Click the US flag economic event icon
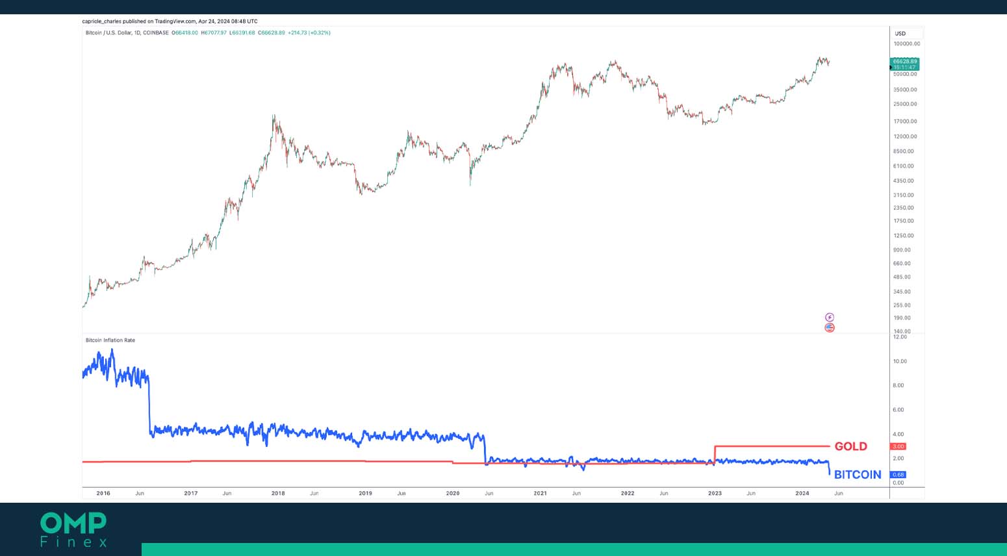The height and width of the screenshot is (556, 1007). pos(830,327)
